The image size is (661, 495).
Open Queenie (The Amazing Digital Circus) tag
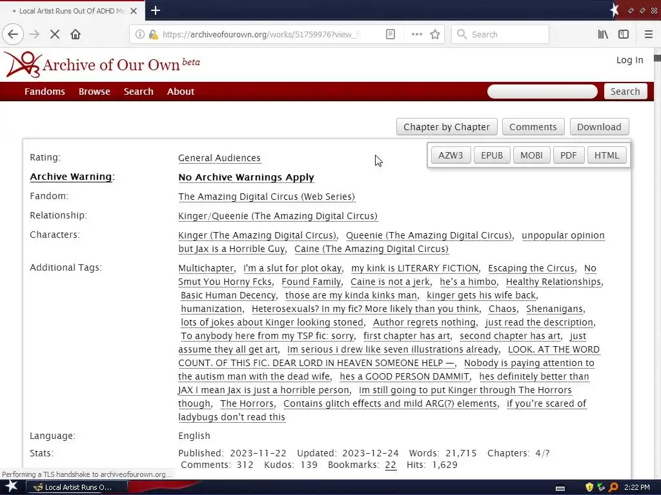coord(429,235)
